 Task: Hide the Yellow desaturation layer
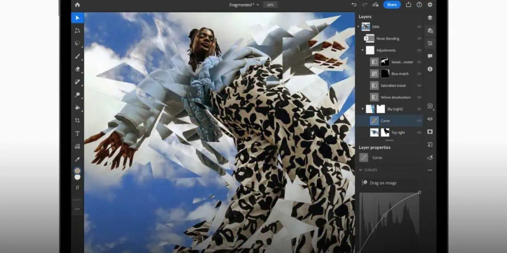419,97
